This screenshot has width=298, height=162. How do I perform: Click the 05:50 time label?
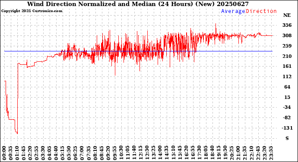pos(69,153)
